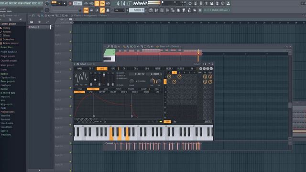Screen dimensions: 306x172
Task: Click the Play button in transport panel
Action: click(x=59, y=3)
